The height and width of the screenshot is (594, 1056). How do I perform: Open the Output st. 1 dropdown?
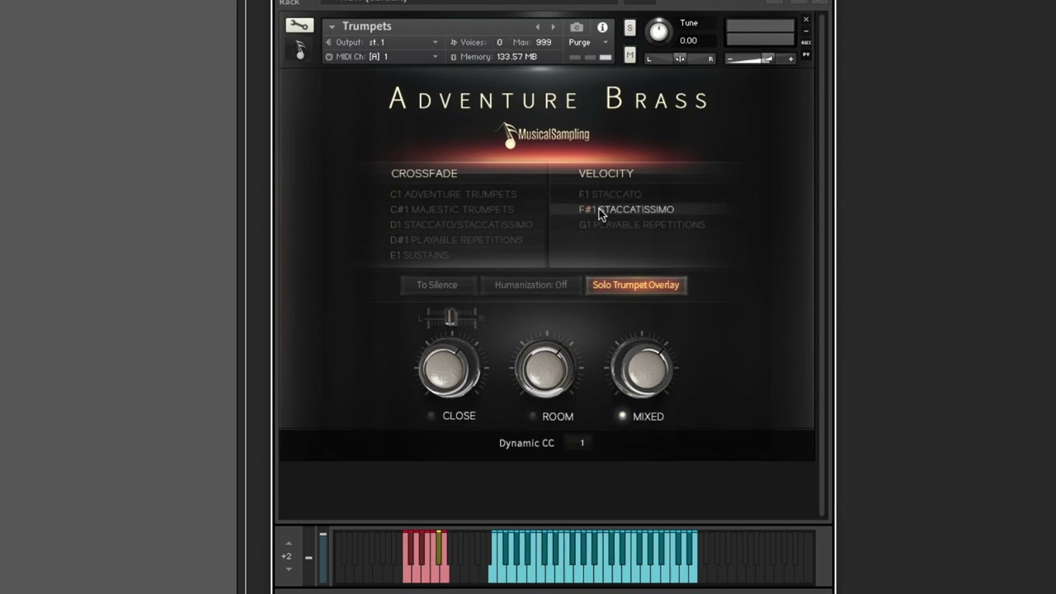click(382, 42)
